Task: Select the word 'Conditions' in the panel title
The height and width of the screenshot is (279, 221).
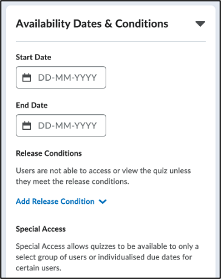Action: click(x=141, y=24)
